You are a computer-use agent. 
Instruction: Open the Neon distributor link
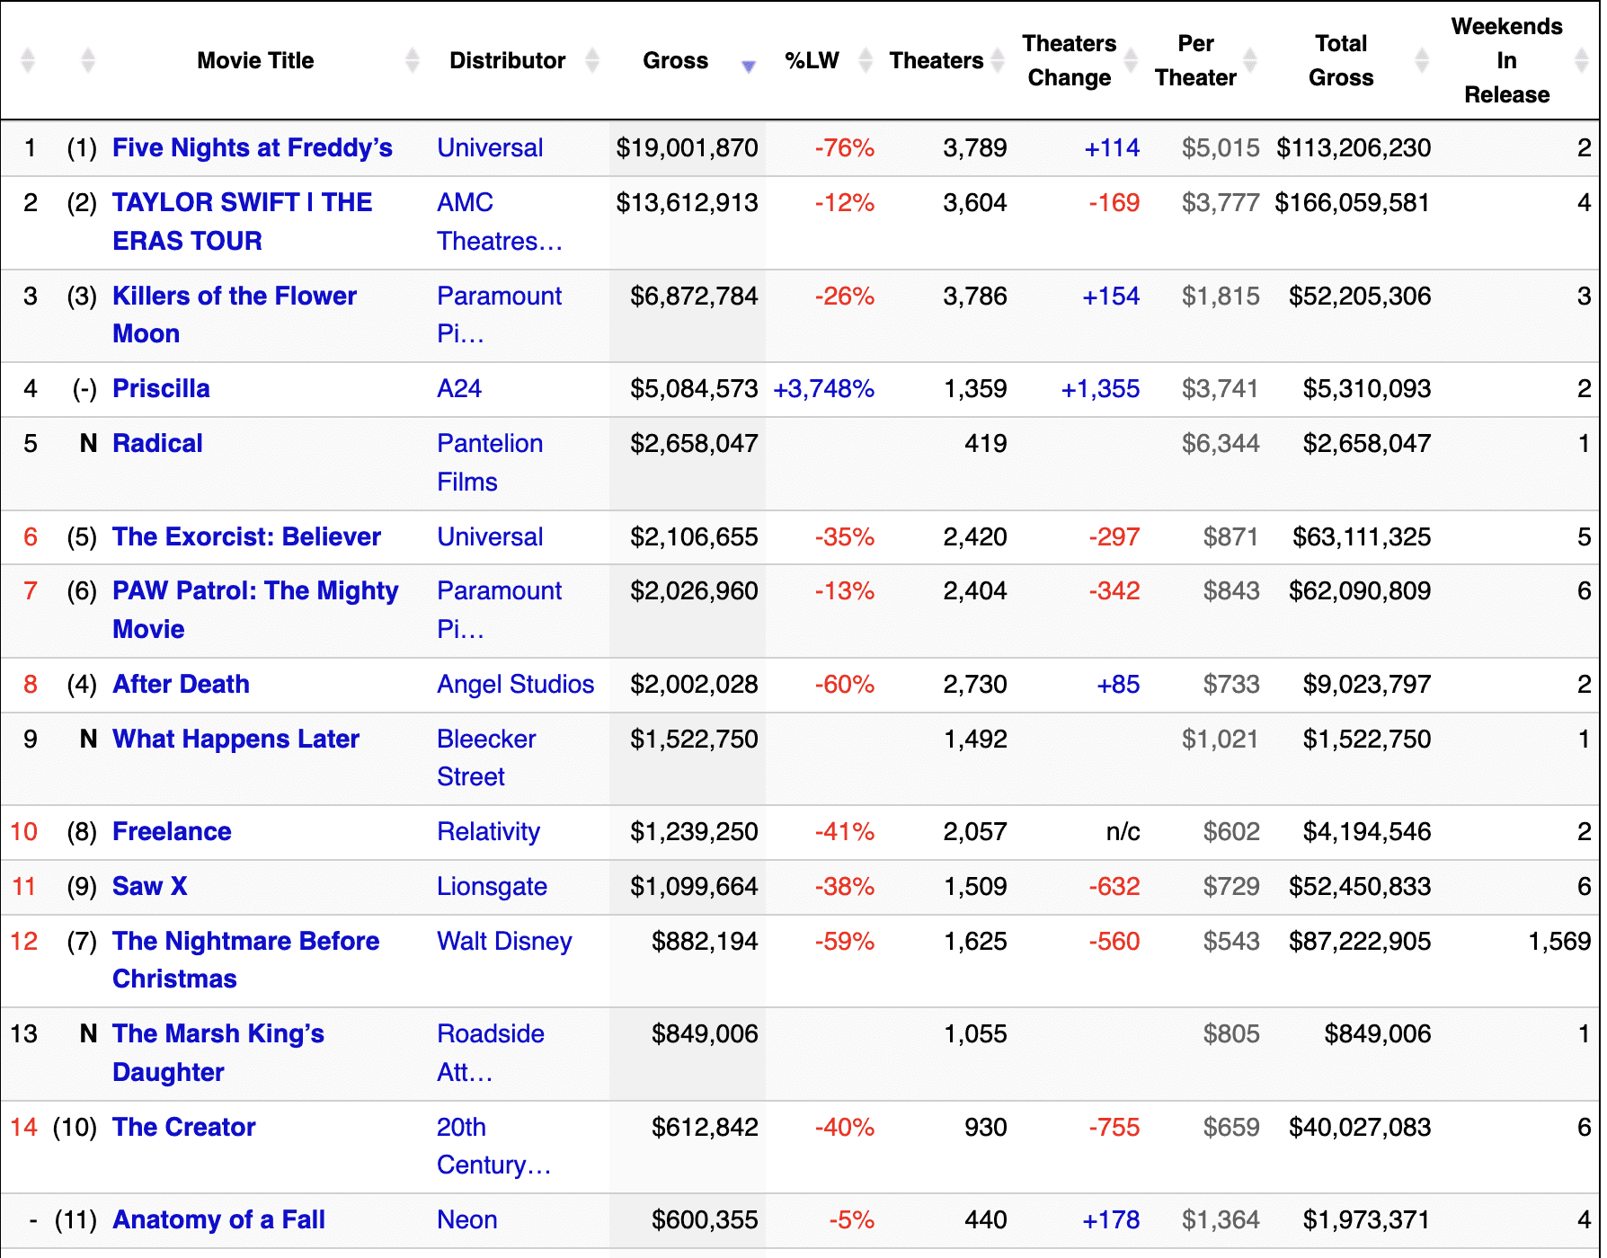[466, 1219]
